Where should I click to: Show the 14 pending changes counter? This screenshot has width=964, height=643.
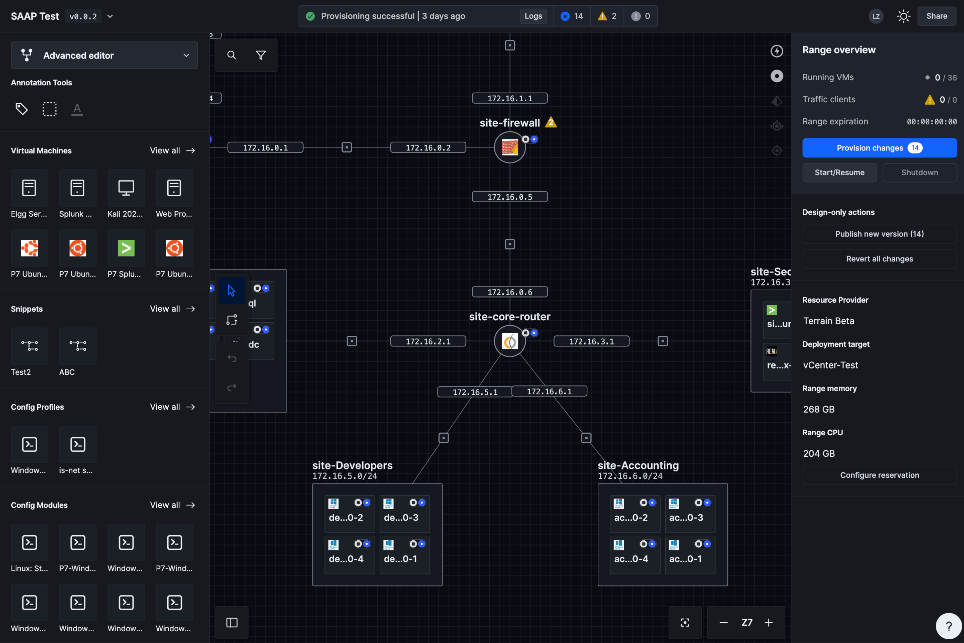click(572, 16)
